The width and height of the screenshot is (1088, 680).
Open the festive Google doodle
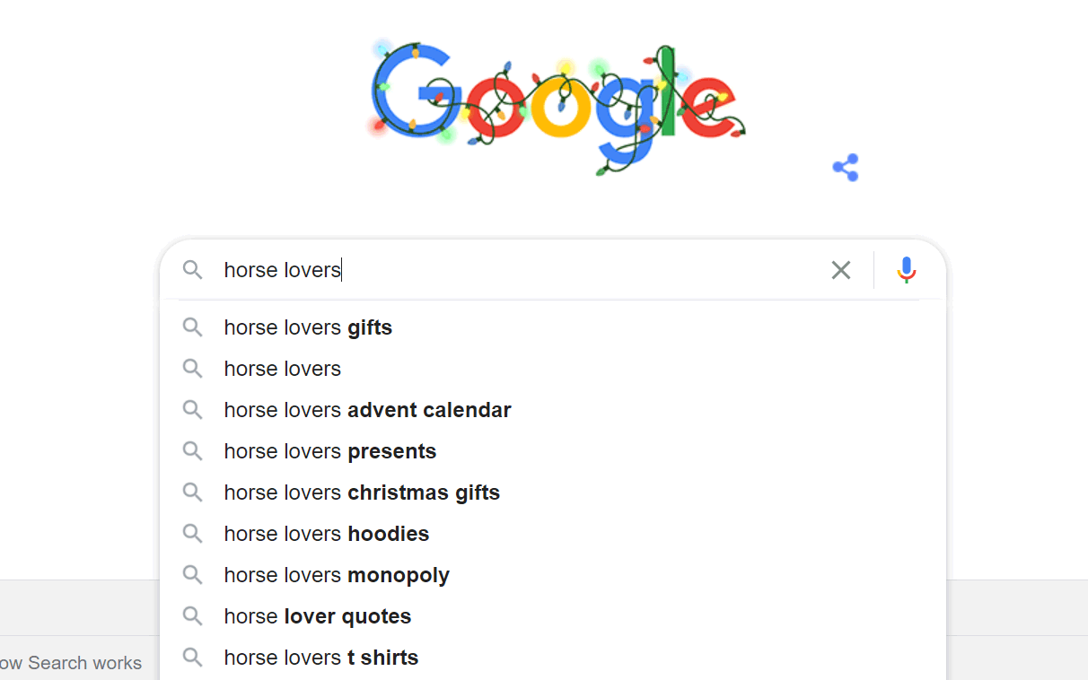pos(555,106)
